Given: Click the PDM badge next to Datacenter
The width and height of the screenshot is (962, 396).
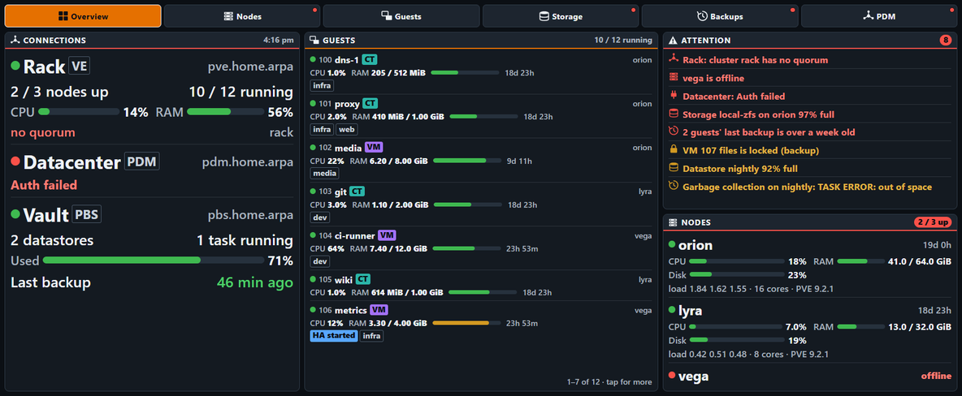Looking at the screenshot, I should pyautogui.click(x=141, y=161).
